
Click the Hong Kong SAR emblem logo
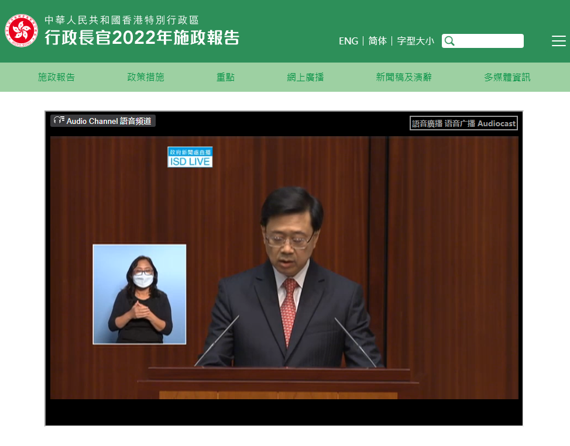[x=22, y=30]
